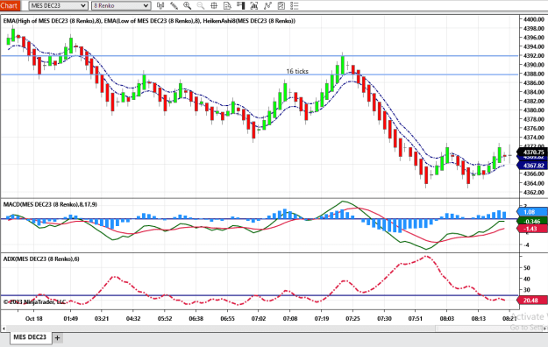This screenshot has height=347, width=548.
Task: Click the 03:21 time axis label
Action: tap(102, 319)
